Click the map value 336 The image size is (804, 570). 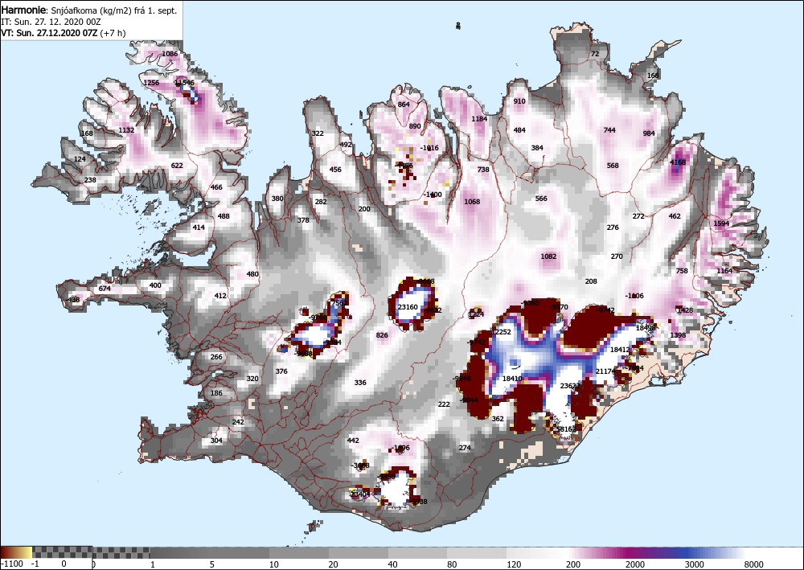click(360, 383)
